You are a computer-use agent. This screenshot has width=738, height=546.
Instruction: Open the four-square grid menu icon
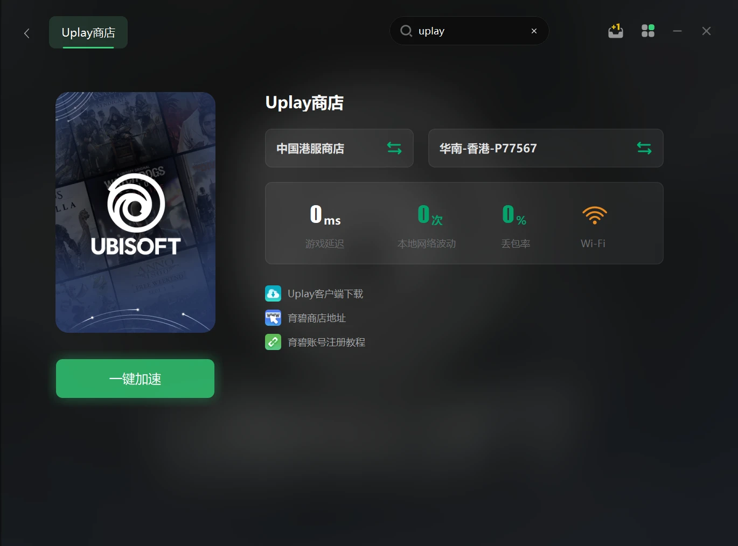648,31
